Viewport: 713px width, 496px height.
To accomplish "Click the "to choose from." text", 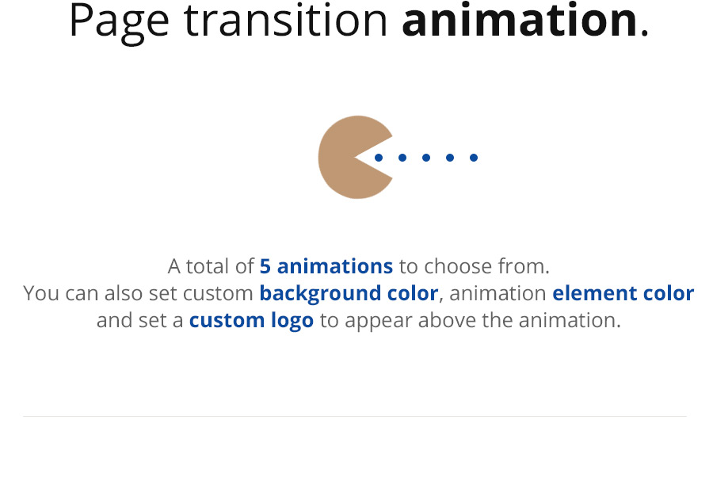I will click(x=475, y=266).
